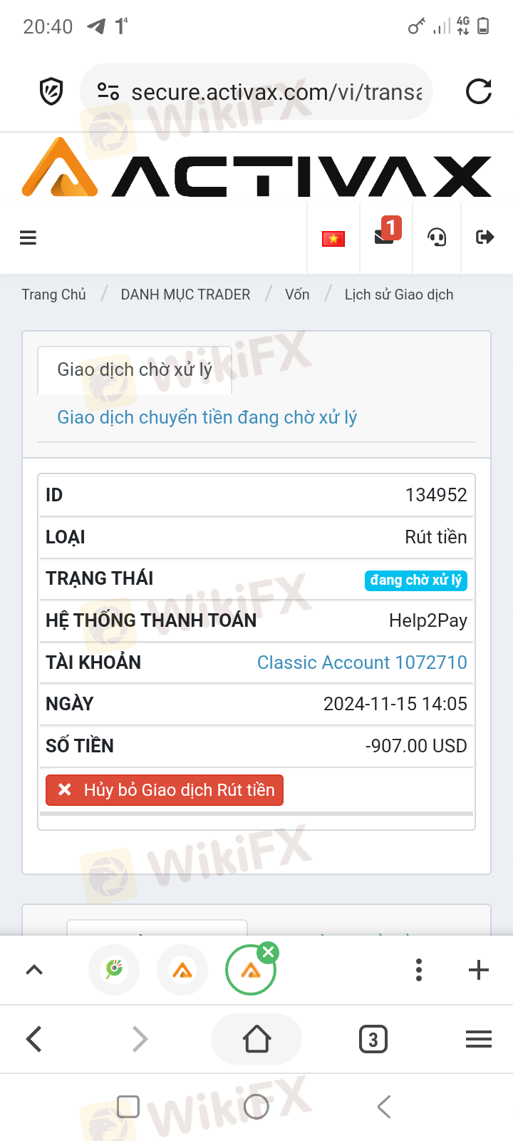This screenshot has height=1141, width=513.
Task: Select the Giao dịch chờ xử lý tab
Action: click(135, 369)
